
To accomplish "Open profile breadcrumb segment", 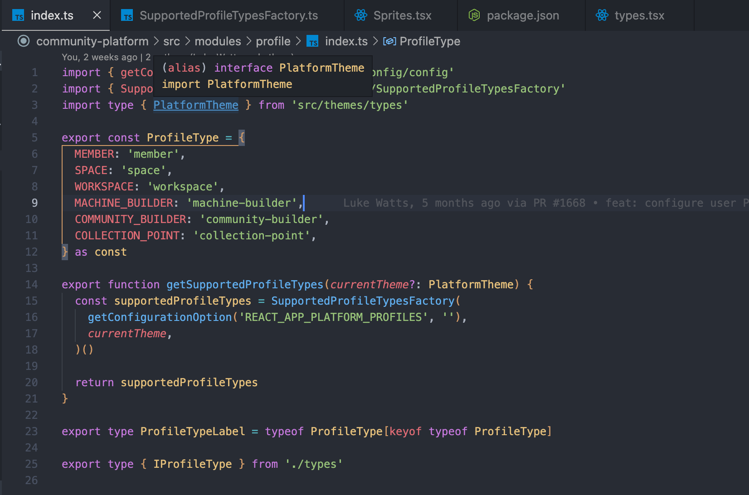I will click(273, 41).
